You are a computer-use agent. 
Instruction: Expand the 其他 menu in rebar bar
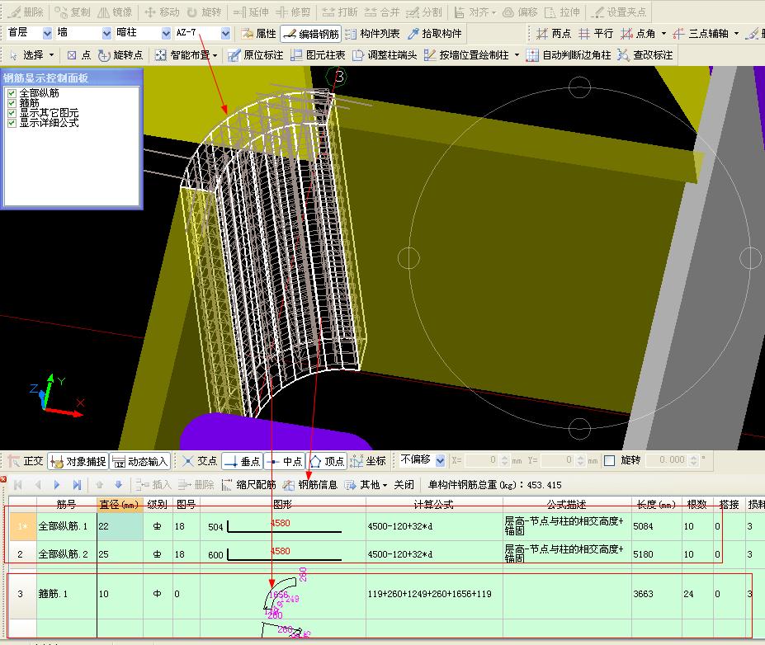point(385,485)
